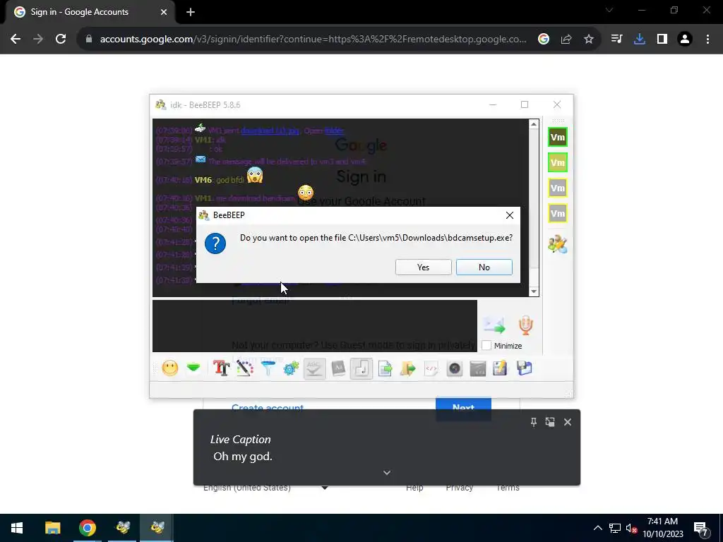
Task: Open the Chrome profile icon
Action: pos(685,40)
